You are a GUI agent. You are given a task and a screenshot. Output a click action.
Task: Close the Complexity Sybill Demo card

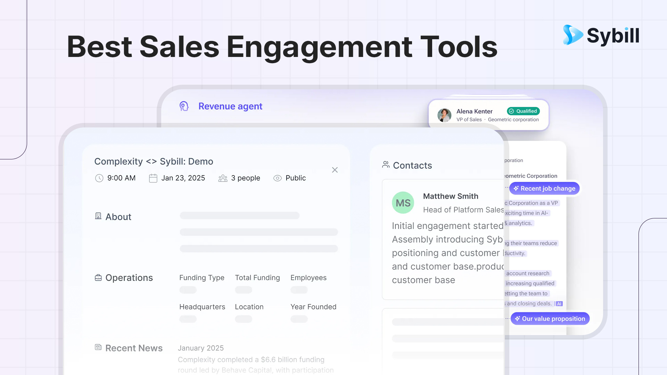(x=335, y=170)
